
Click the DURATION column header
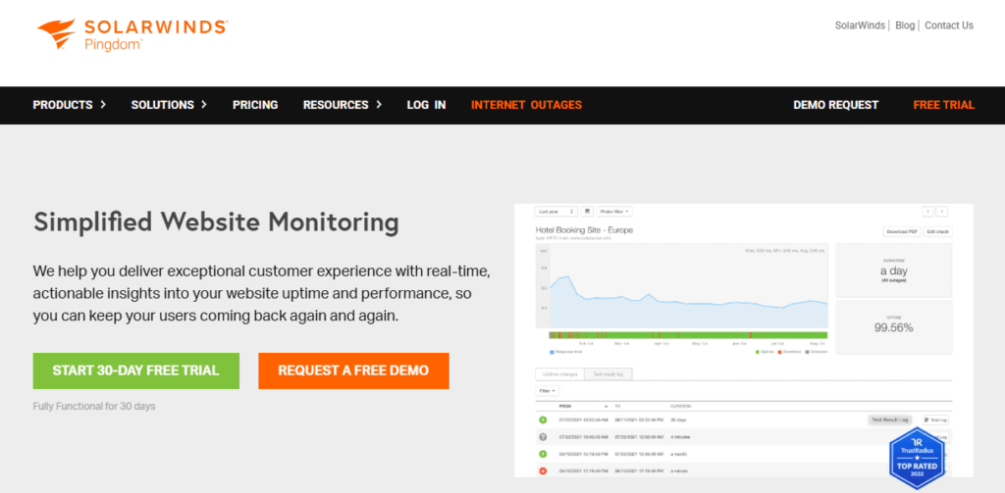pyautogui.click(x=680, y=407)
